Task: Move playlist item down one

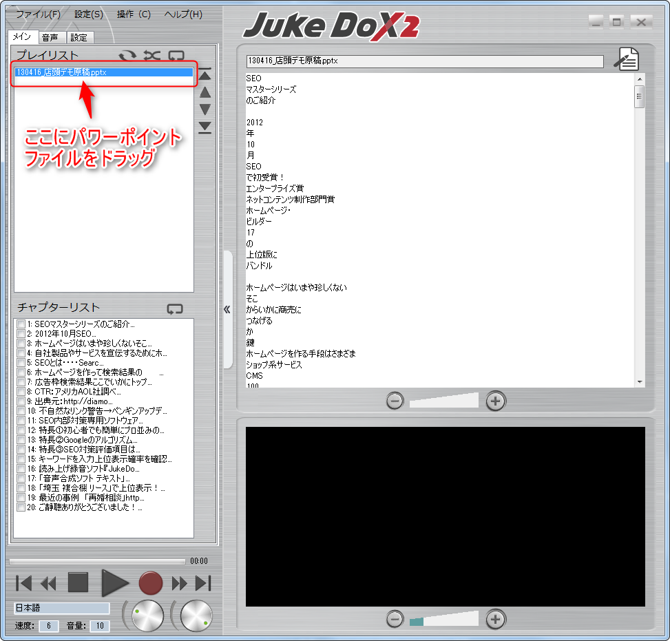Action: point(205,109)
